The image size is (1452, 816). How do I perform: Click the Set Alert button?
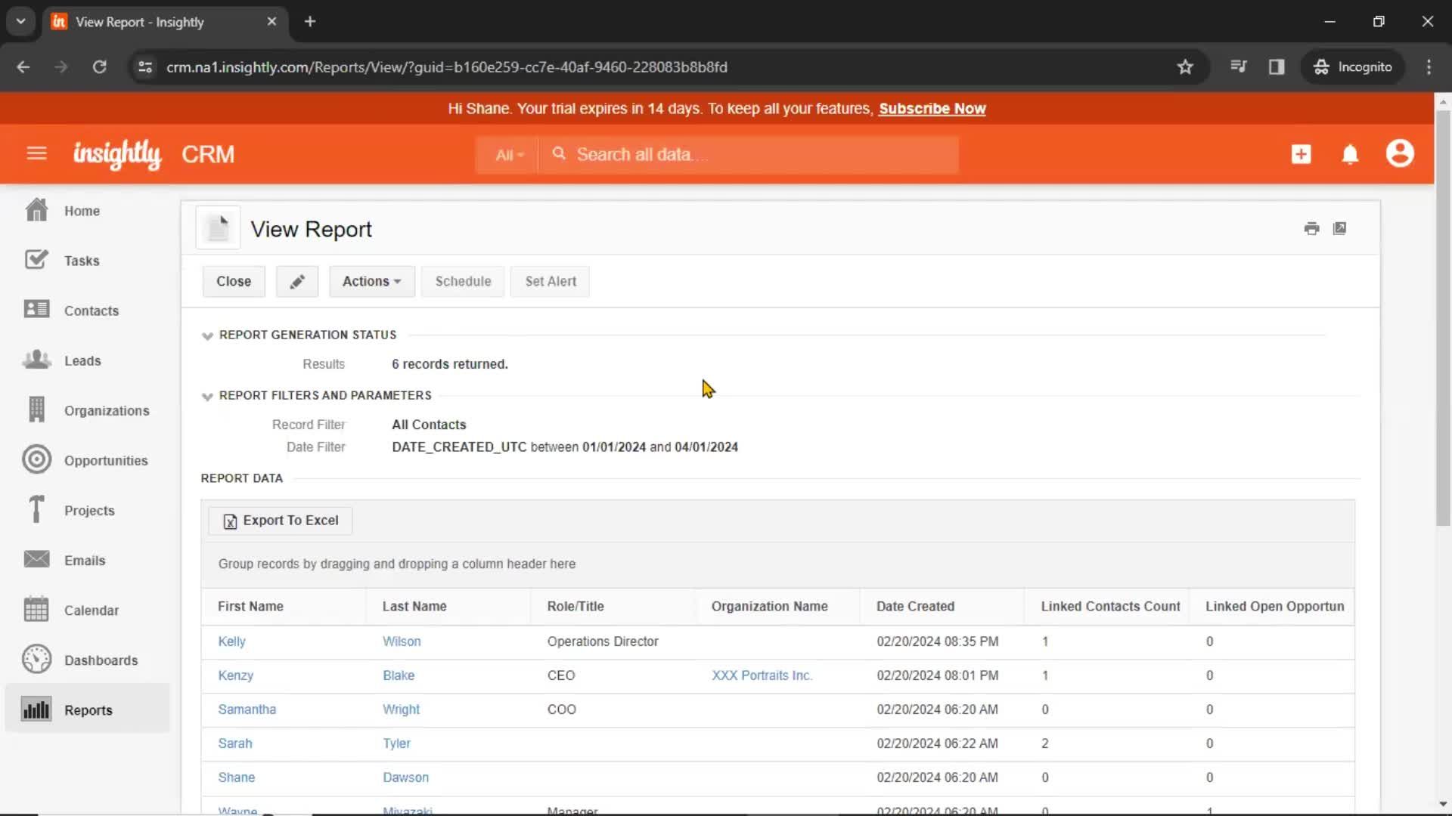click(x=551, y=281)
